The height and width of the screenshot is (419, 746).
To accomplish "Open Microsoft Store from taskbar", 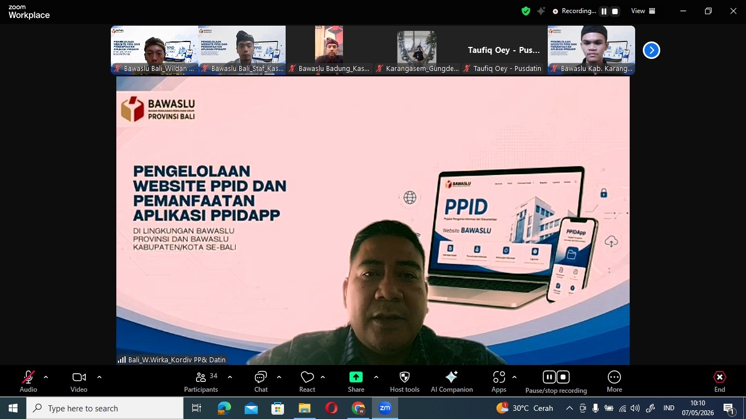I will point(278,408).
